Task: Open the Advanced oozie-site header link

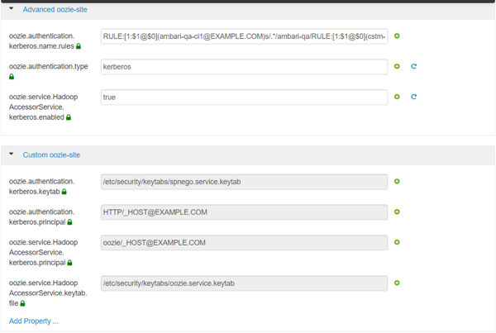Action: 55,10
